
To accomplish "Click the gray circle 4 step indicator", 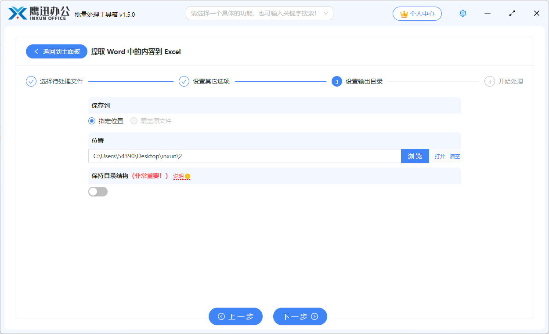I will pos(490,81).
